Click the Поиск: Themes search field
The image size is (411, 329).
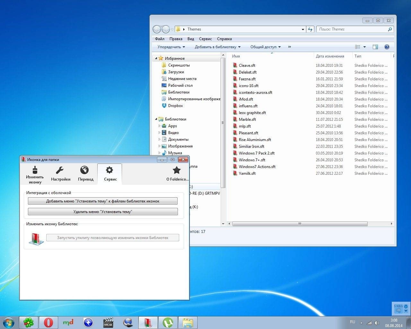355,29
